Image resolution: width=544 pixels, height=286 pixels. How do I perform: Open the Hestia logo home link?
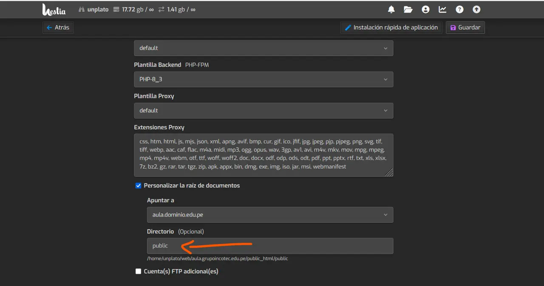tap(54, 9)
